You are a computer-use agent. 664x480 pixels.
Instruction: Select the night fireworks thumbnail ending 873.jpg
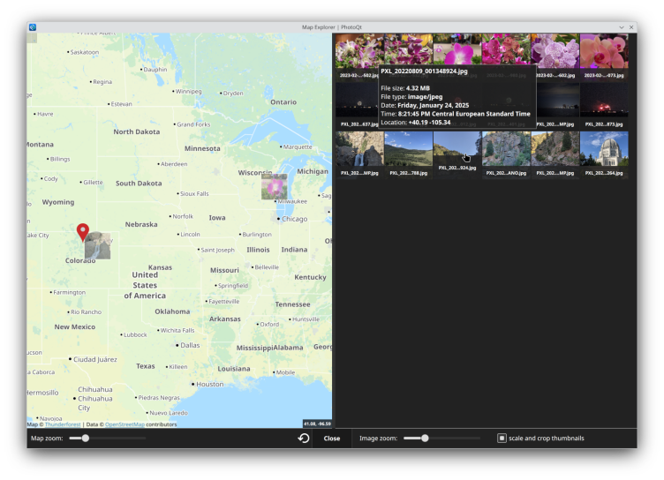pyautogui.click(x=604, y=101)
